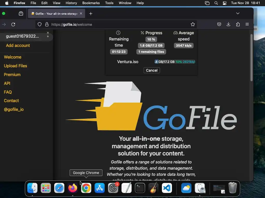
Task: Open the Upload Files page
Action: coord(16,66)
